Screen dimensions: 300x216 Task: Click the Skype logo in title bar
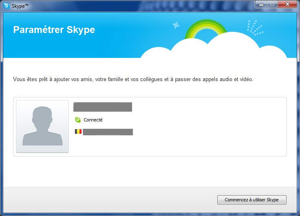pos(7,5)
